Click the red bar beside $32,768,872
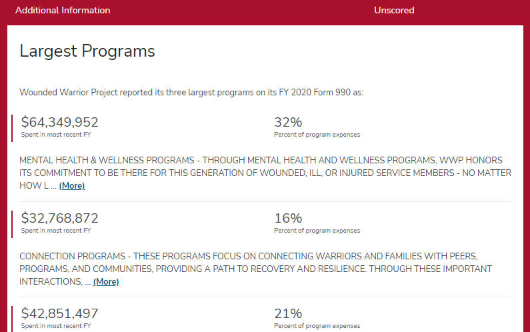The width and height of the screenshot is (530, 332). (x=12, y=224)
